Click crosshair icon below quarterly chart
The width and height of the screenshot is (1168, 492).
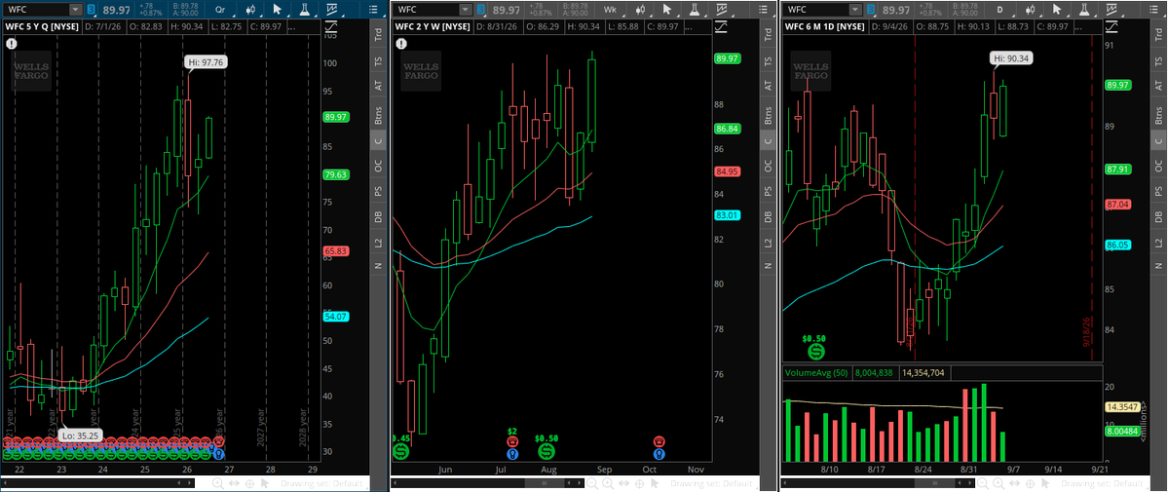249,483
